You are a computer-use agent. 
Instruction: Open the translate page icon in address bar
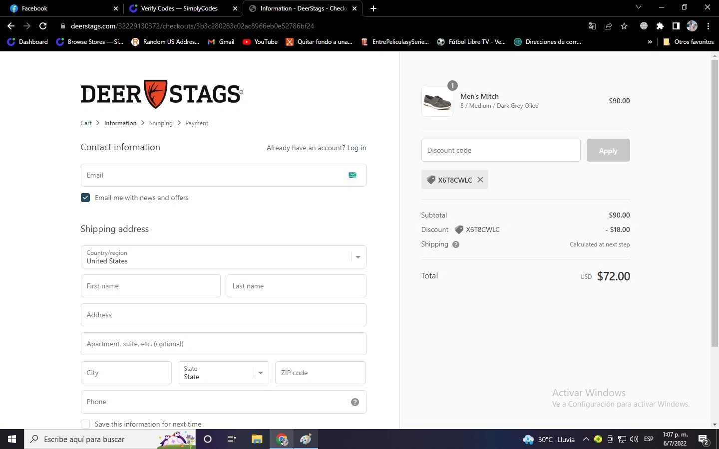592,26
